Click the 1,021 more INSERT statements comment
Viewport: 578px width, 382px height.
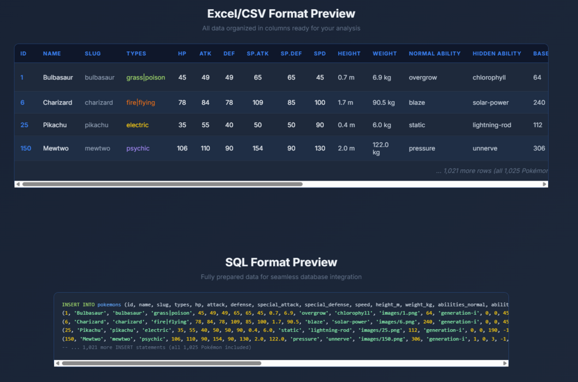(x=156, y=347)
